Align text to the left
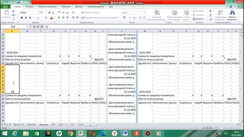 coord(59,18)
